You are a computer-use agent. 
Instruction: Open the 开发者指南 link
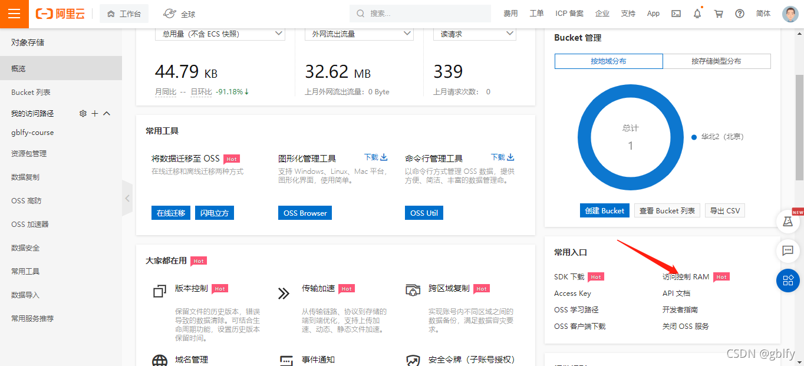pos(680,309)
